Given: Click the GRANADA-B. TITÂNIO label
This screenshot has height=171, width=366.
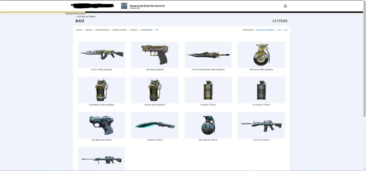Looking at the screenshot, I should coord(208,140).
